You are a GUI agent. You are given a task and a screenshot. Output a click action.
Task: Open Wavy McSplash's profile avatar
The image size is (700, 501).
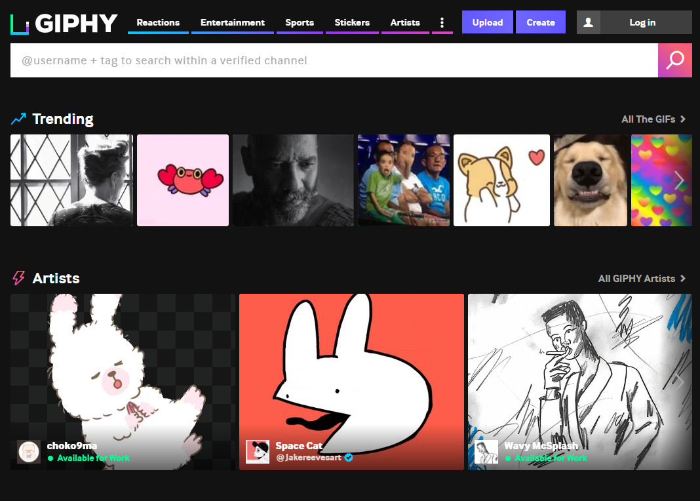tap(486, 452)
